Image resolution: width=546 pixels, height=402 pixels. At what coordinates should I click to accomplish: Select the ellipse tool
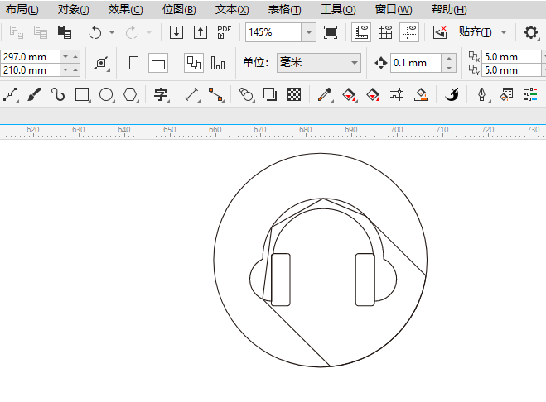(x=106, y=95)
